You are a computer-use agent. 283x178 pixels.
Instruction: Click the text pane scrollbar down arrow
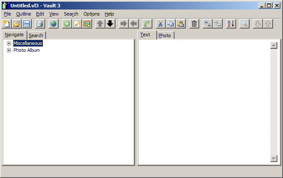coord(273,159)
